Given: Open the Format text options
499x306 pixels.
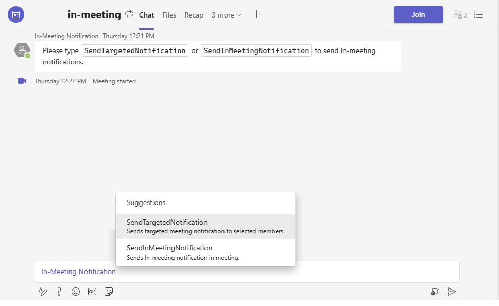Looking at the screenshot, I should pyautogui.click(x=43, y=292).
